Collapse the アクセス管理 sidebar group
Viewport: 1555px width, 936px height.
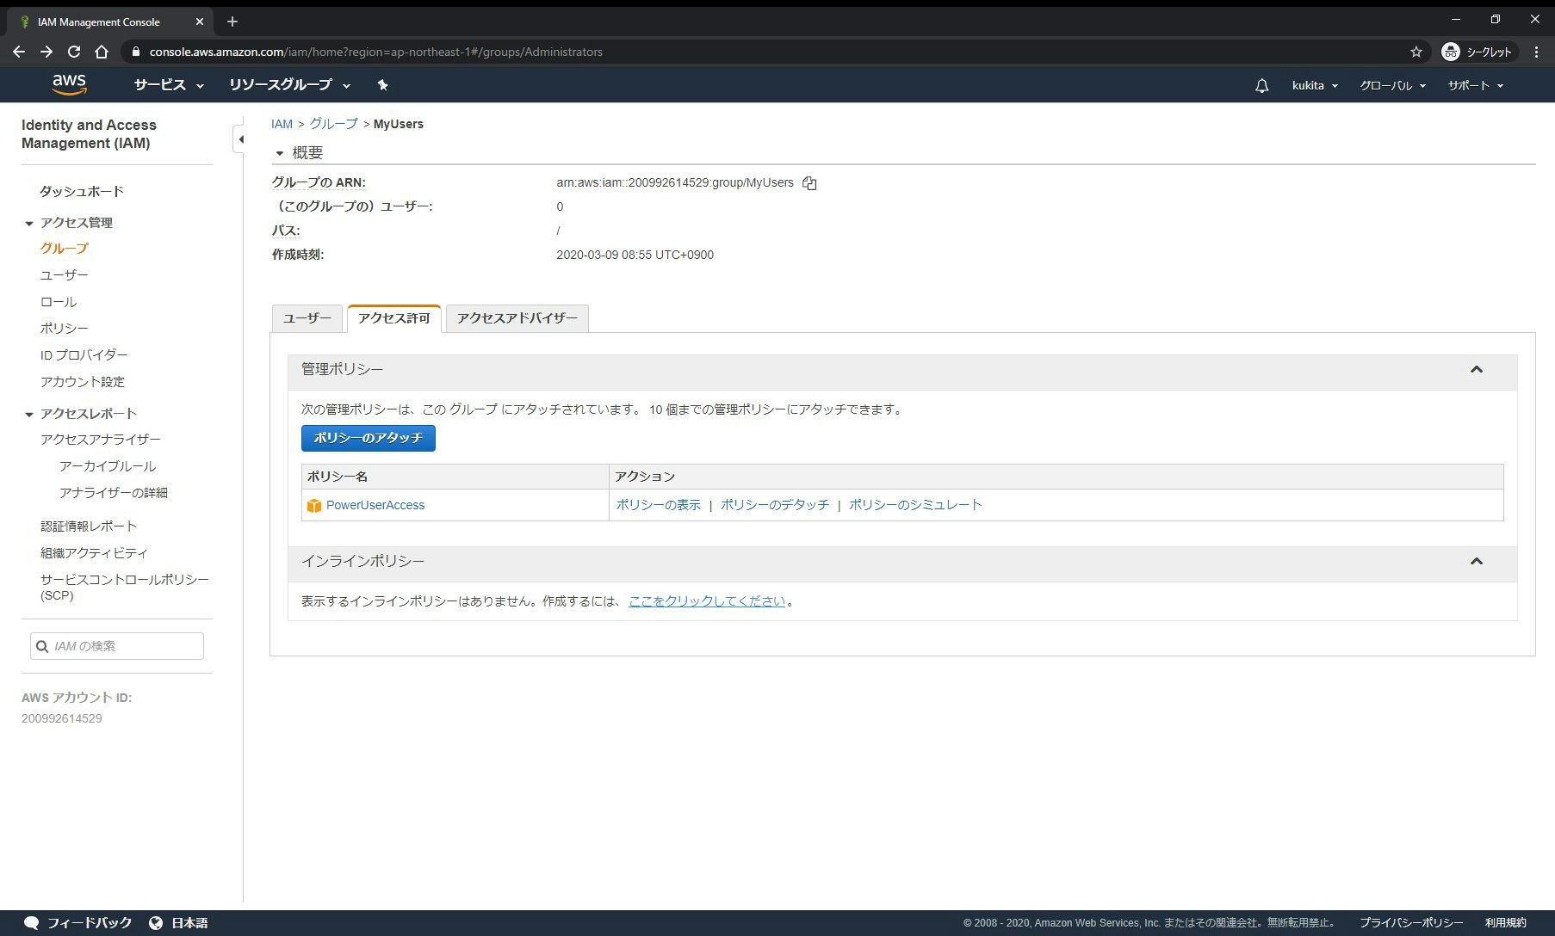(x=28, y=224)
